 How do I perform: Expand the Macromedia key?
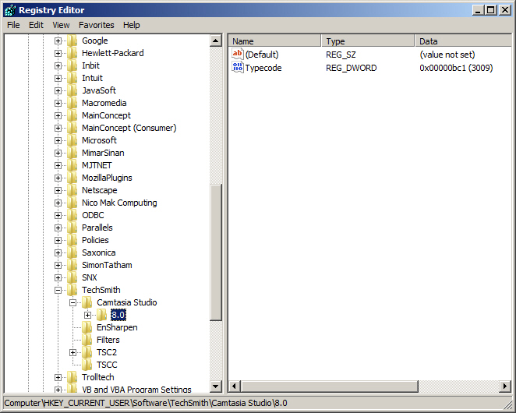(58, 104)
